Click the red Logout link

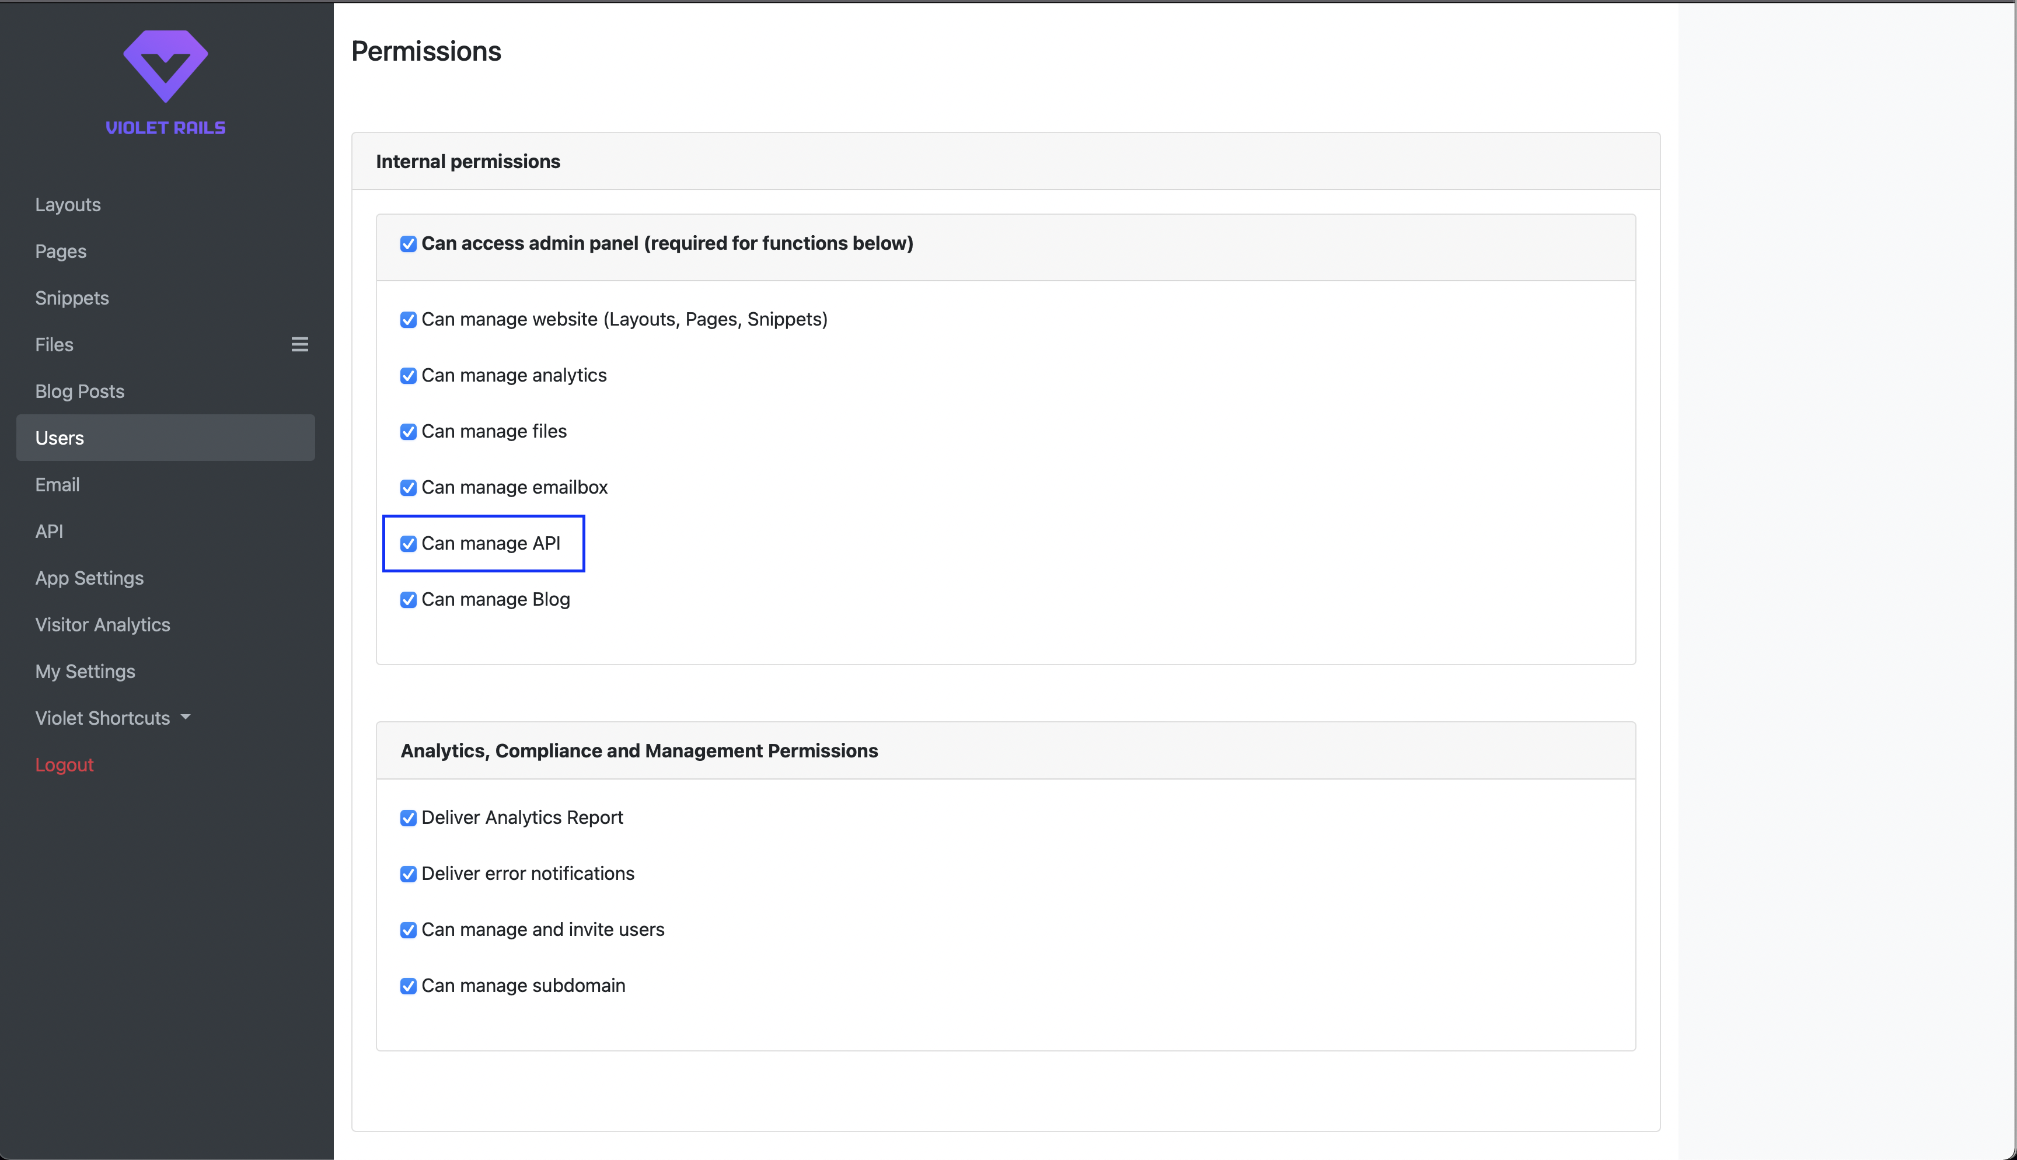tap(65, 765)
